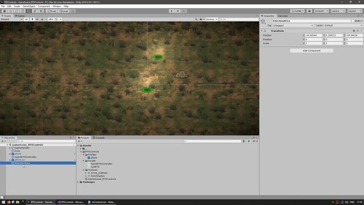The image size is (364, 205).
Task: Open the Layout dropdown
Action: (x=355, y=11)
